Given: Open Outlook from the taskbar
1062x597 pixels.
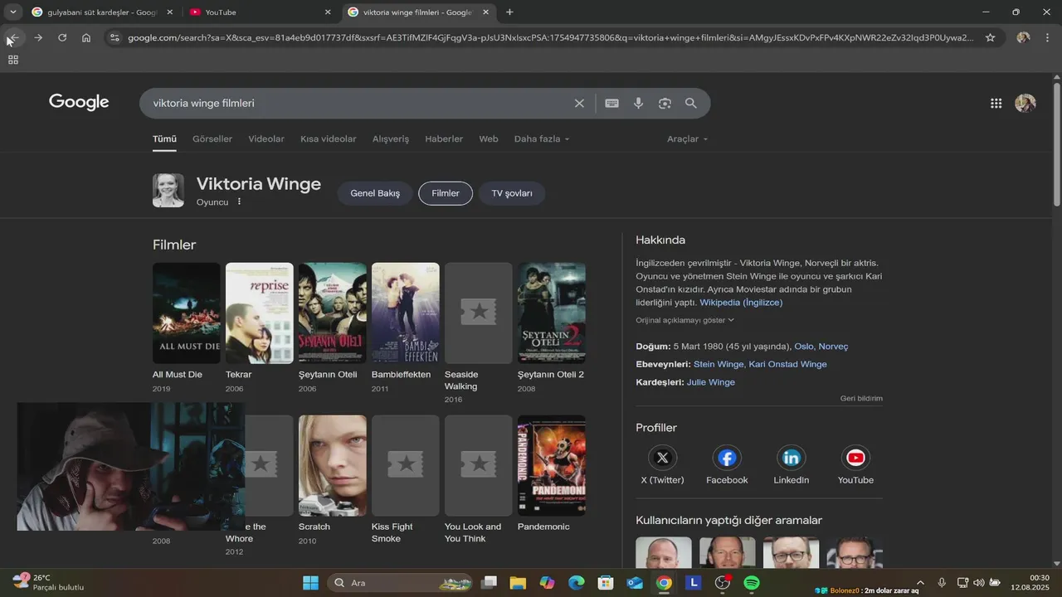Looking at the screenshot, I should [635, 583].
